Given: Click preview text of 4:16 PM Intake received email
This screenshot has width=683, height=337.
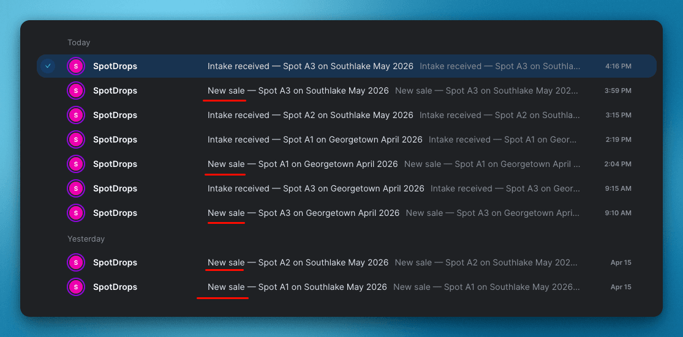Looking at the screenshot, I should [x=500, y=66].
